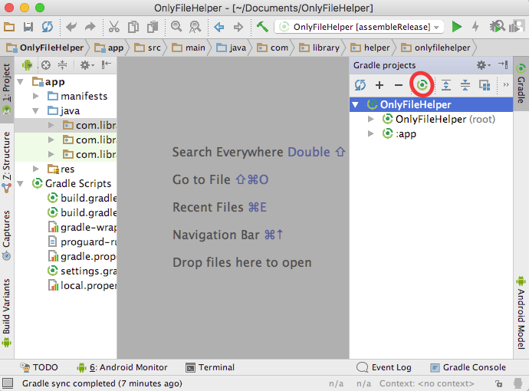Expand OnlyFileHelper (root) Gradle node
Image resolution: width=529 pixels, height=391 pixels.
pyautogui.click(x=370, y=119)
